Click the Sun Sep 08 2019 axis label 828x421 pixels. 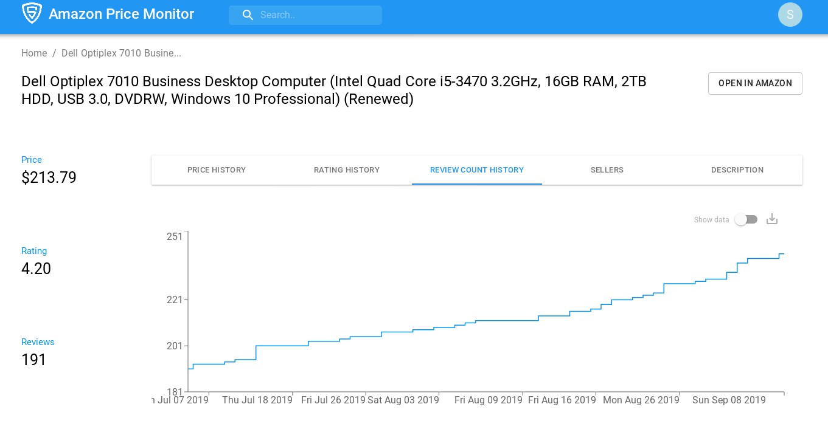point(729,400)
